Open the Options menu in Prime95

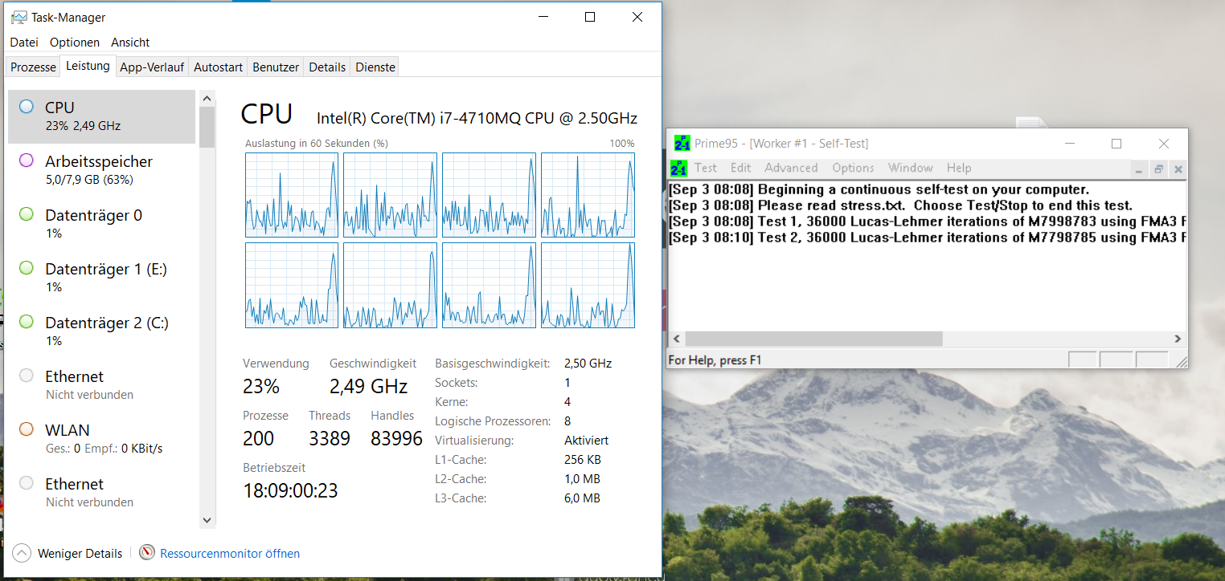point(853,168)
